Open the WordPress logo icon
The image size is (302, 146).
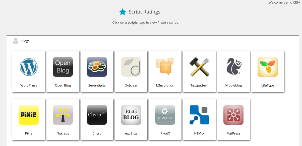click(29, 67)
